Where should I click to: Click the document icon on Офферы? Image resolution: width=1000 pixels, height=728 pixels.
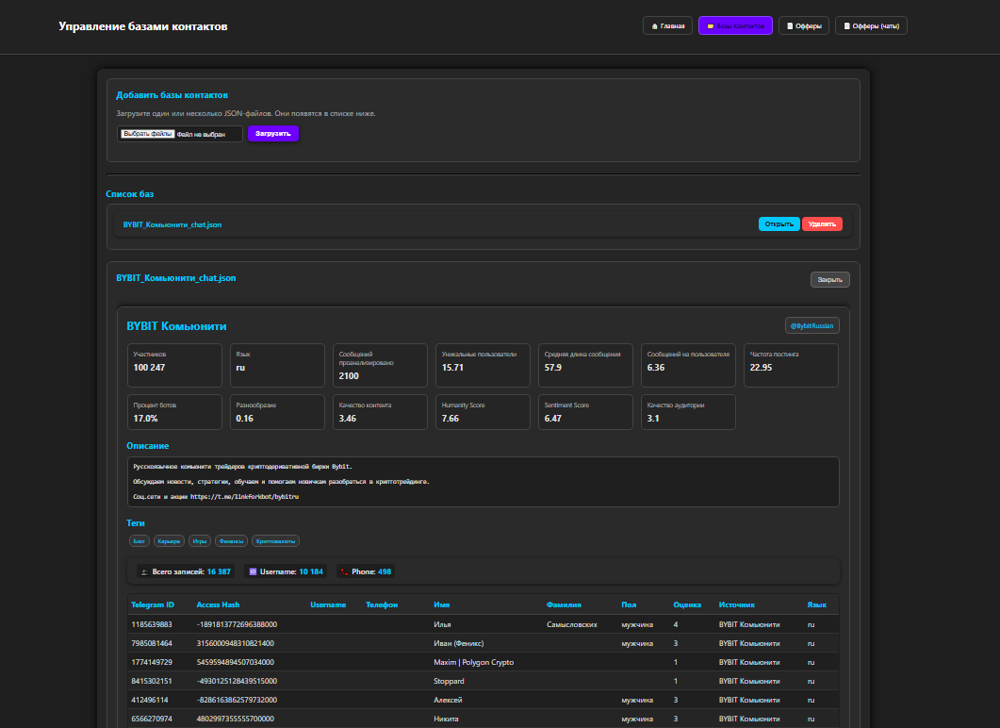(791, 26)
